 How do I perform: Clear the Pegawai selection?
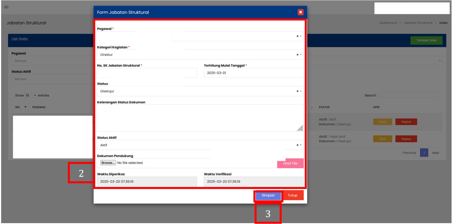tap(297, 36)
